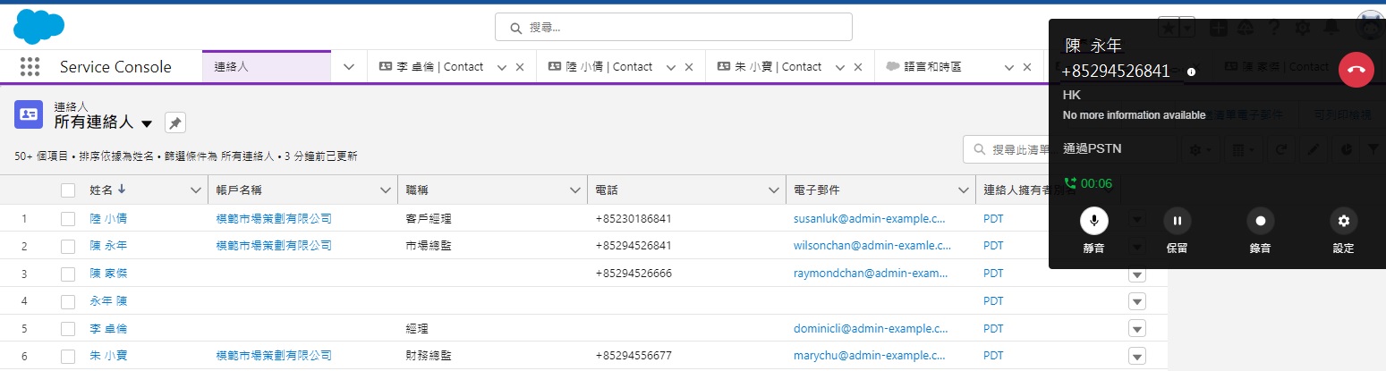Open 帳戶名稱 column menu chevron
Screen dimensions: 1386x371
pyautogui.click(x=387, y=190)
